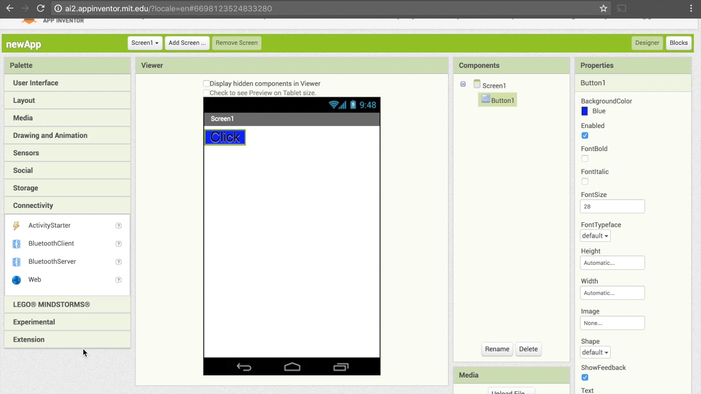Click the Click button in phone preview
Viewport: 701px width, 394px height.
click(225, 137)
